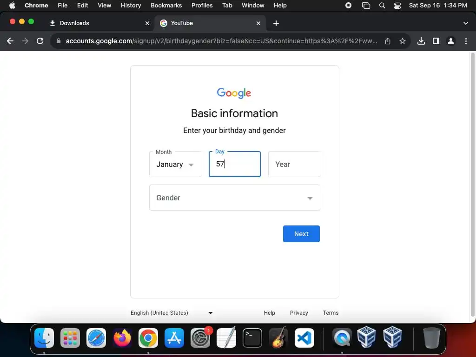The width and height of the screenshot is (476, 357).
Task: Go back to the previous page
Action: [10, 41]
